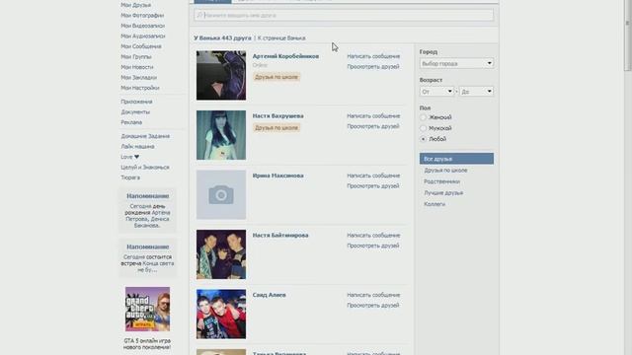This screenshot has height=355, width=632.
Task: Select the Любой gender radio button
Action: click(x=424, y=139)
